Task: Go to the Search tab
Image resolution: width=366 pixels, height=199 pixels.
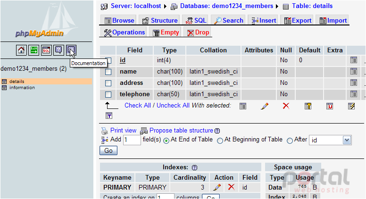Action: click(x=228, y=20)
